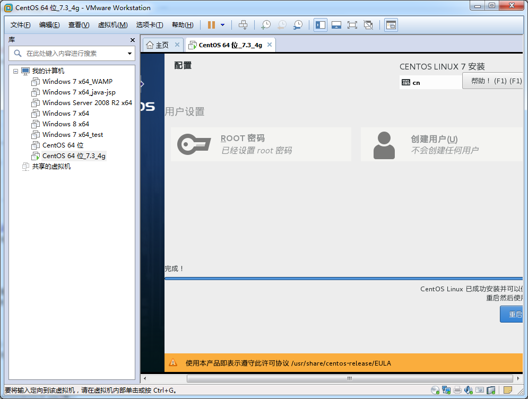The height and width of the screenshot is (399, 528).
Task: Select Windows 7 x64_java-jsp VM
Action: (x=79, y=92)
